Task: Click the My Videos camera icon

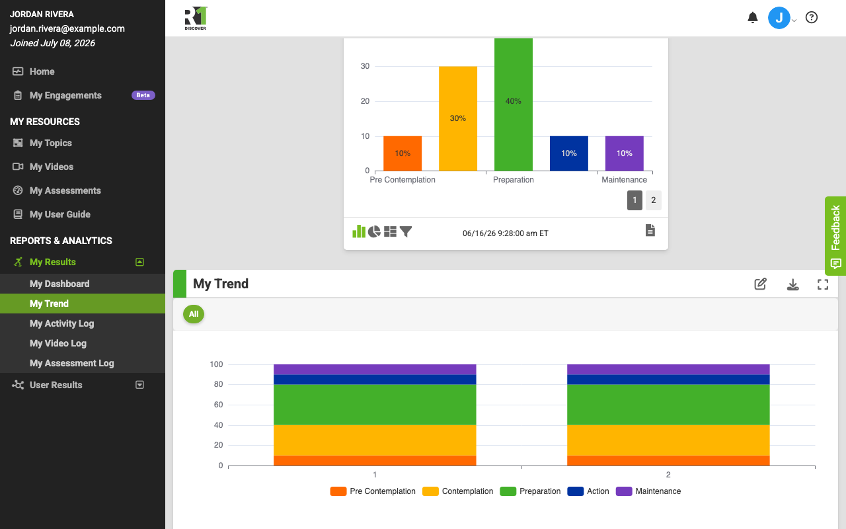Action: pyautogui.click(x=18, y=167)
